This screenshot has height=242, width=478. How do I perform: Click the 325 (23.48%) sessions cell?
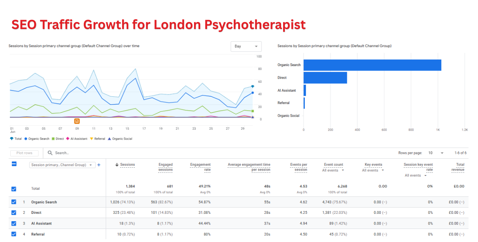(x=124, y=213)
